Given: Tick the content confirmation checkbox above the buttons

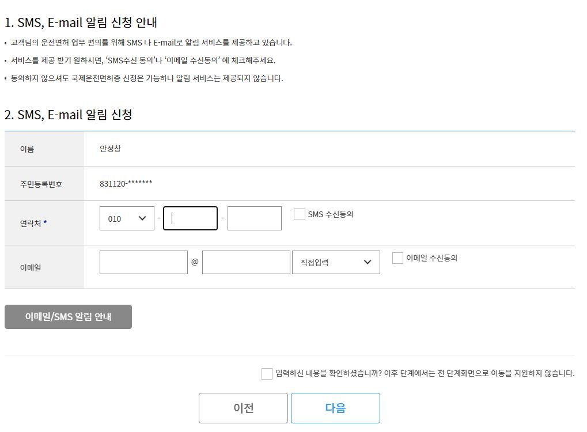Looking at the screenshot, I should [267, 373].
